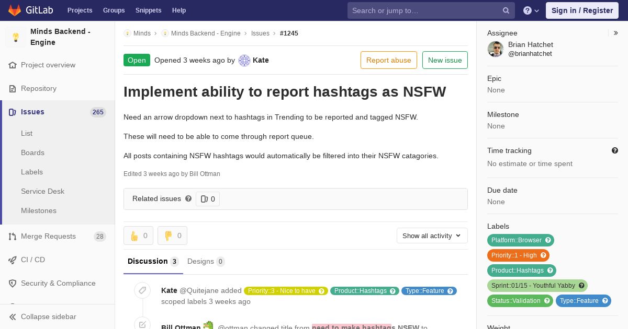Viewport: 628px width, 329px height.
Task: Click Kate author name link
Action: coord(261,60)
